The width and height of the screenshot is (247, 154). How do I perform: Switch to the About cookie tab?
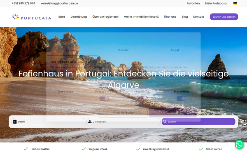click(175, 50)
